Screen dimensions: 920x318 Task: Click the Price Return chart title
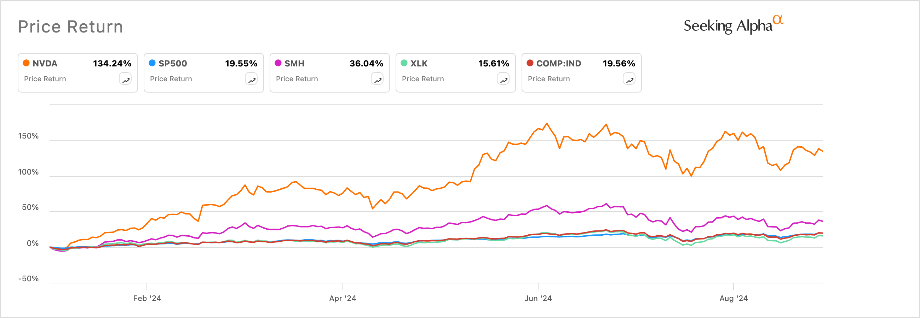[x=71, y=27]
